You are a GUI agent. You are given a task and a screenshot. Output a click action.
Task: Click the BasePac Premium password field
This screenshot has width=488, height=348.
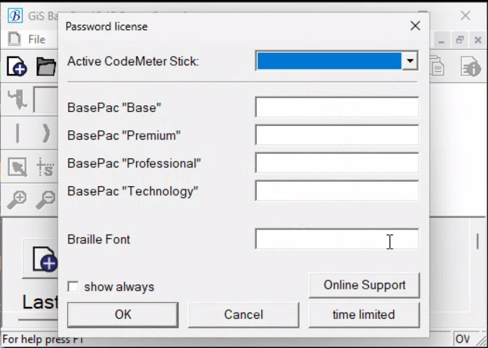336,135
